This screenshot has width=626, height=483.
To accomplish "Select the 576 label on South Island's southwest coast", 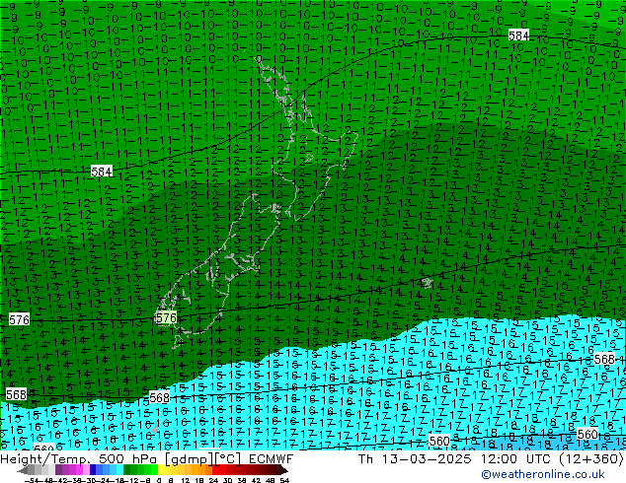I will (166, 317).
